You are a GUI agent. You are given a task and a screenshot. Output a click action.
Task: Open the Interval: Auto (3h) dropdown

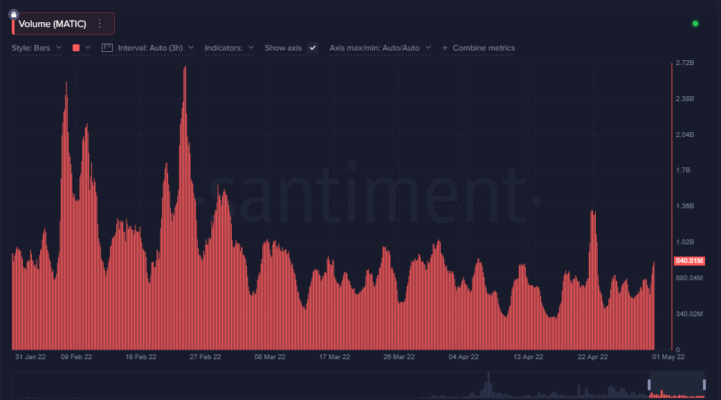pos(156,48)
